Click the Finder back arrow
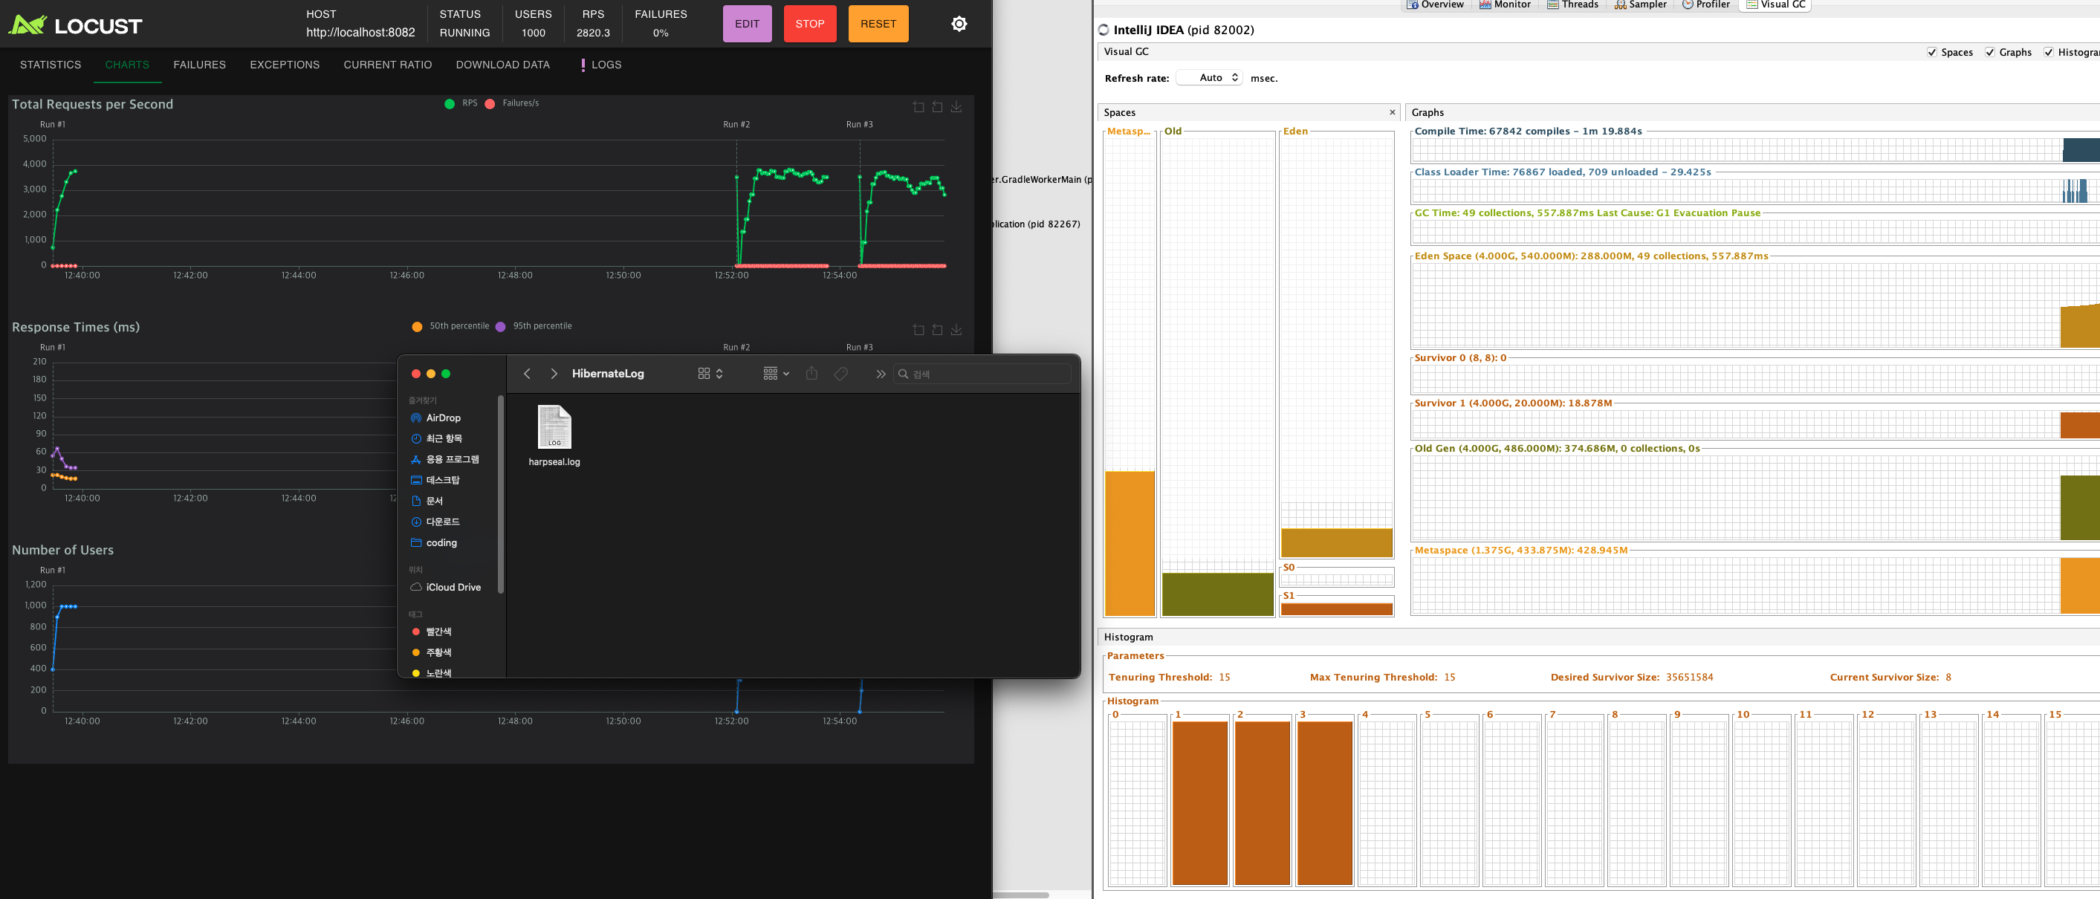 (x=528, y=373)
